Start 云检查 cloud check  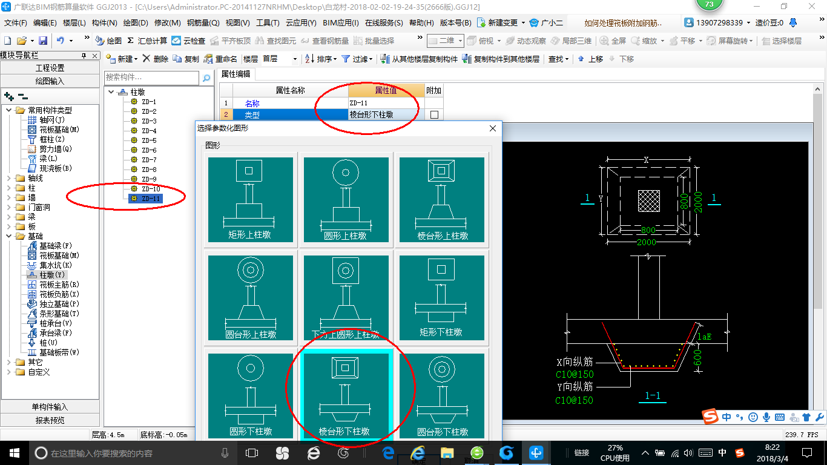tap(188, 41)
